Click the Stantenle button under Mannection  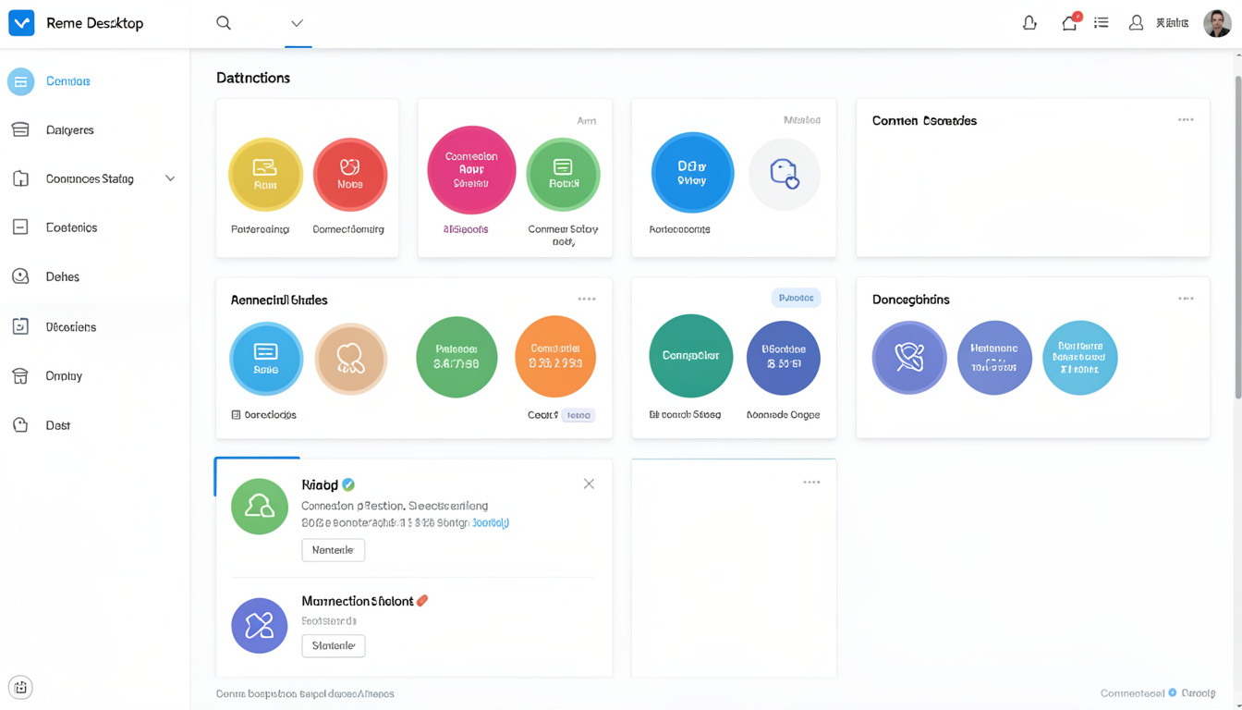coord(333,645)
